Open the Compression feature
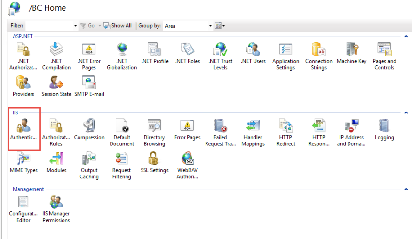The height and width of the screenshot is (239, 412). click(89, 129)
